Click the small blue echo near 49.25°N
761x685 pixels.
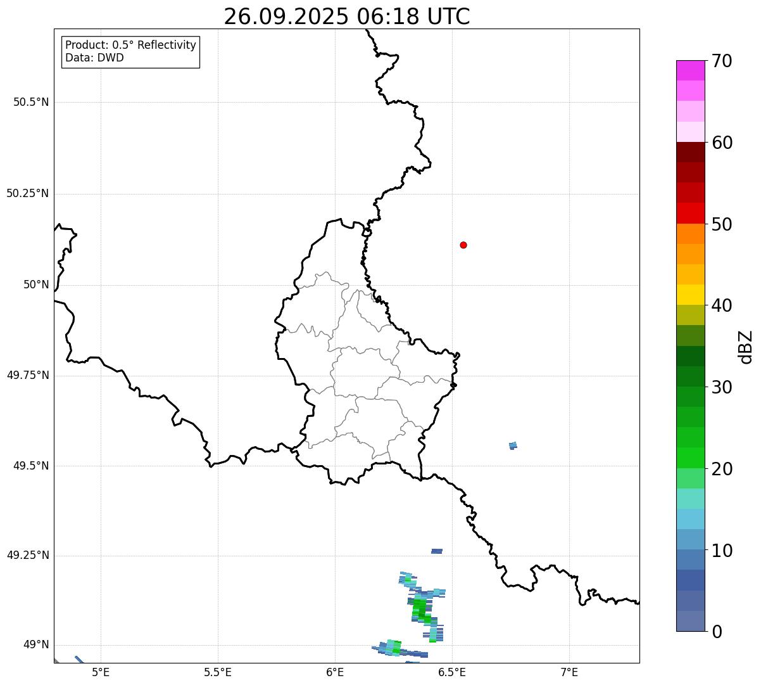pyautogui.click(x=437, y=551)
